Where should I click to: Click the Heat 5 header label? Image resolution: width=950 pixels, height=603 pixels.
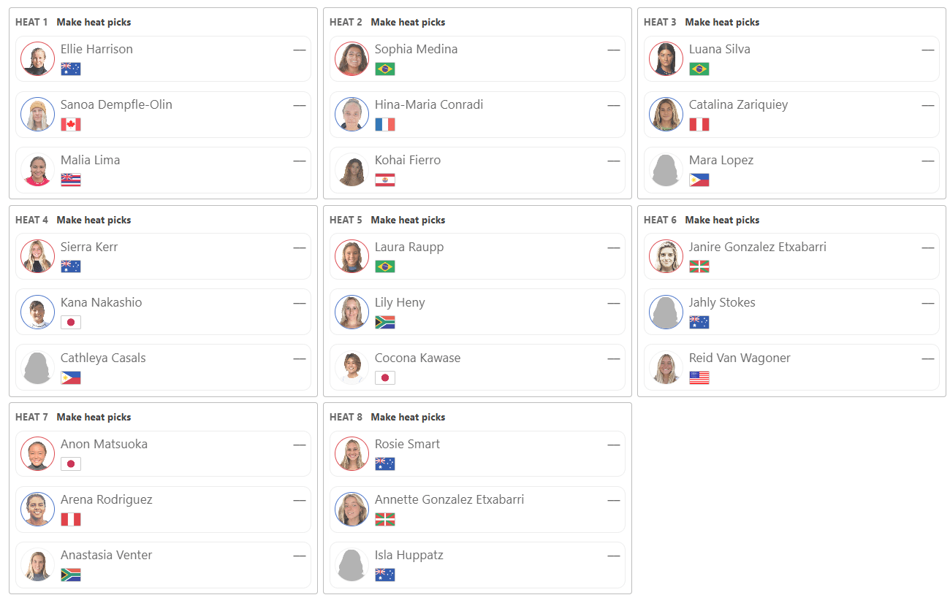pyautogui.click(x=346, y=220)
